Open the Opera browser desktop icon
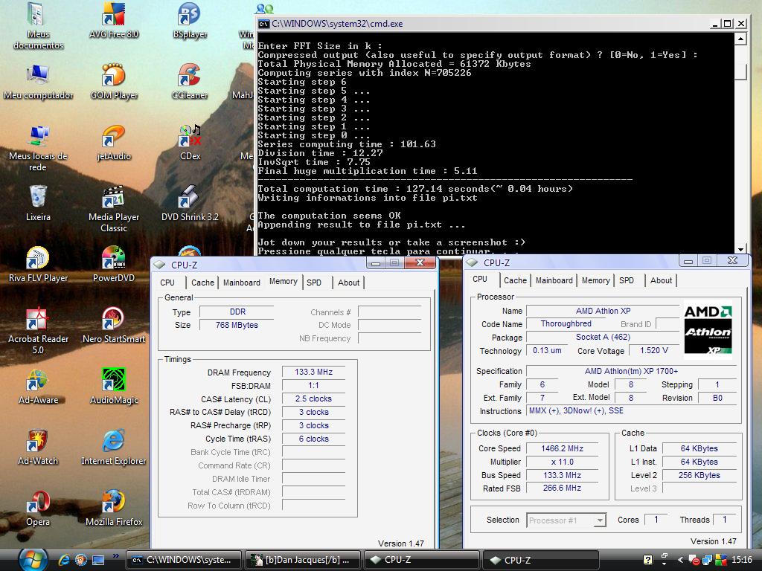This screenshot has height=571, width=762. point(38,509)
